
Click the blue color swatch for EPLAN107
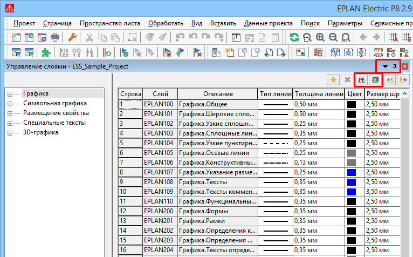pos(352,172)
